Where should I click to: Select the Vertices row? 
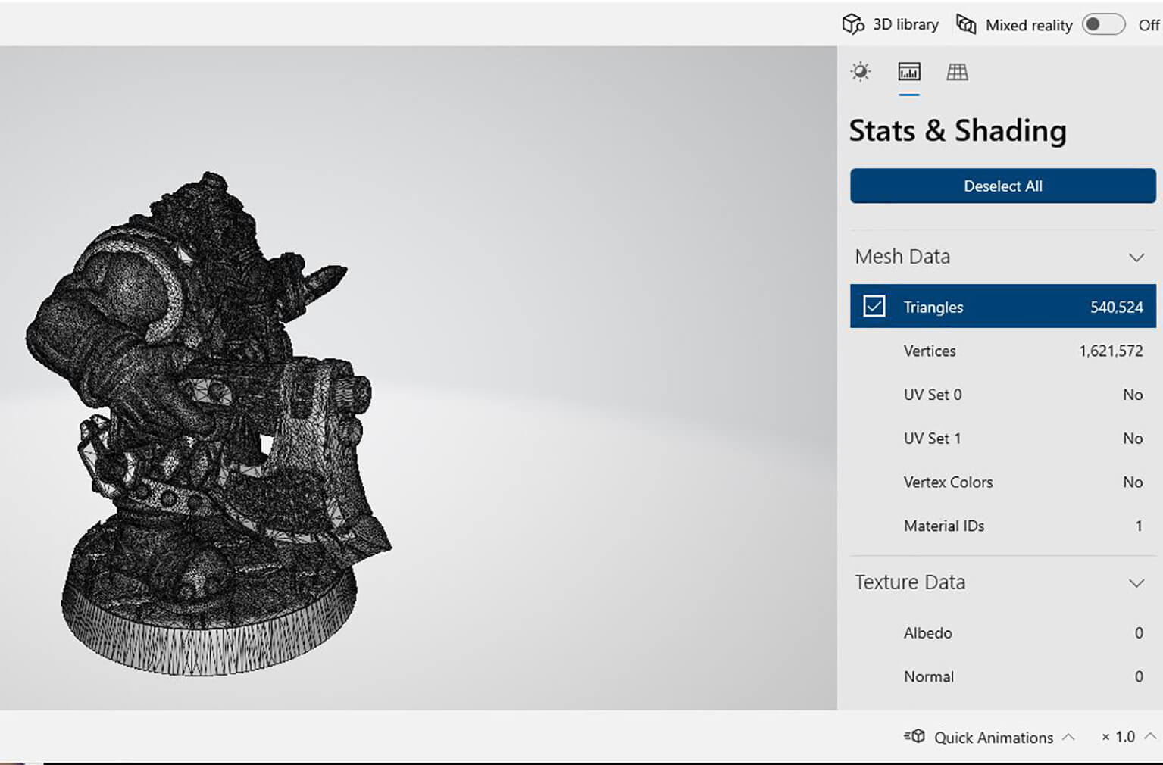tap(1002, 351)
